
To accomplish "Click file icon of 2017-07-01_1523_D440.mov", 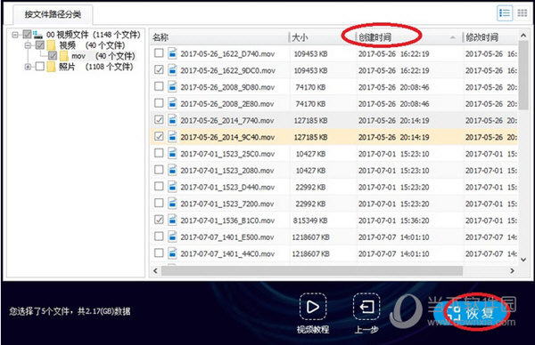I will click(x=173, y=187).
